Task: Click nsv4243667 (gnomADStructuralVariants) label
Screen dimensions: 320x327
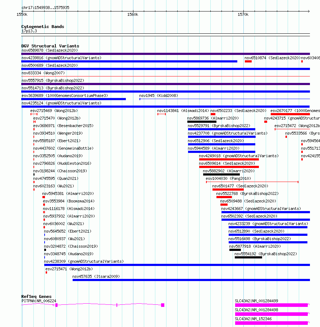Action: tap(261, 208)
